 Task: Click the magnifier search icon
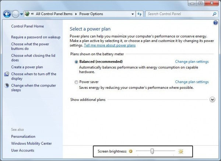pyautogui.click(x=214, y=14)
